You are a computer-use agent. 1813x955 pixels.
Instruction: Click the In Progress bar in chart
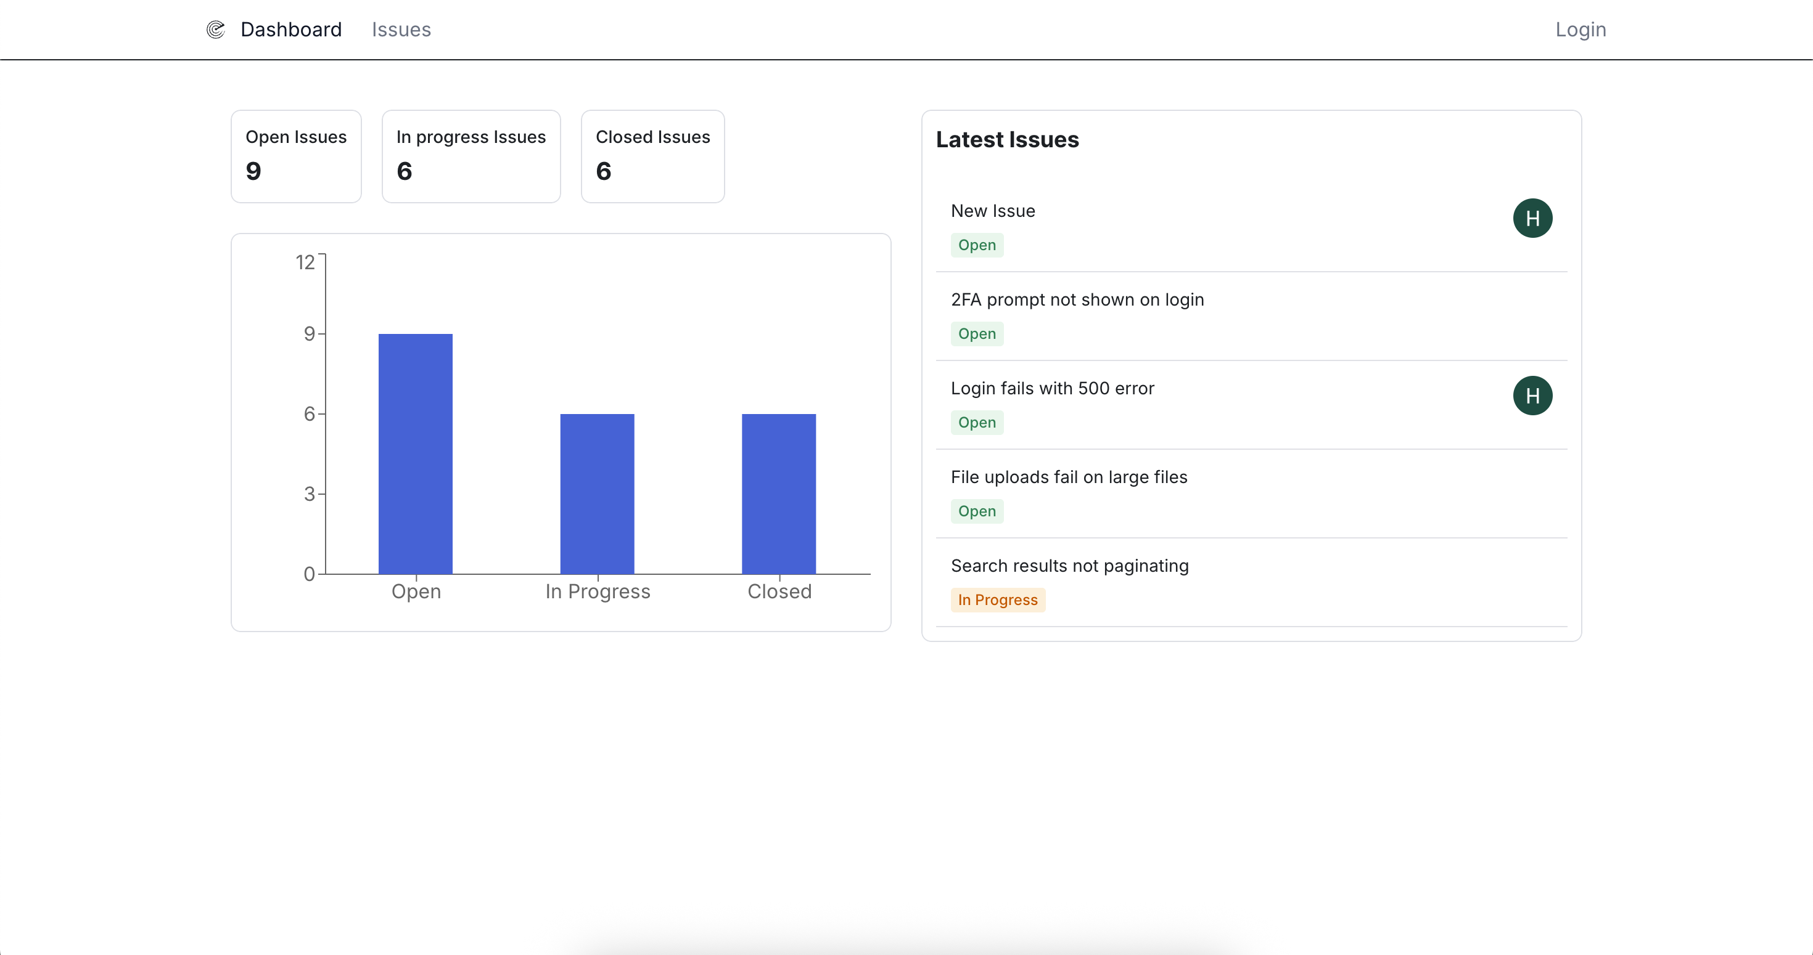pyautogui.click(x=597, y=494)
